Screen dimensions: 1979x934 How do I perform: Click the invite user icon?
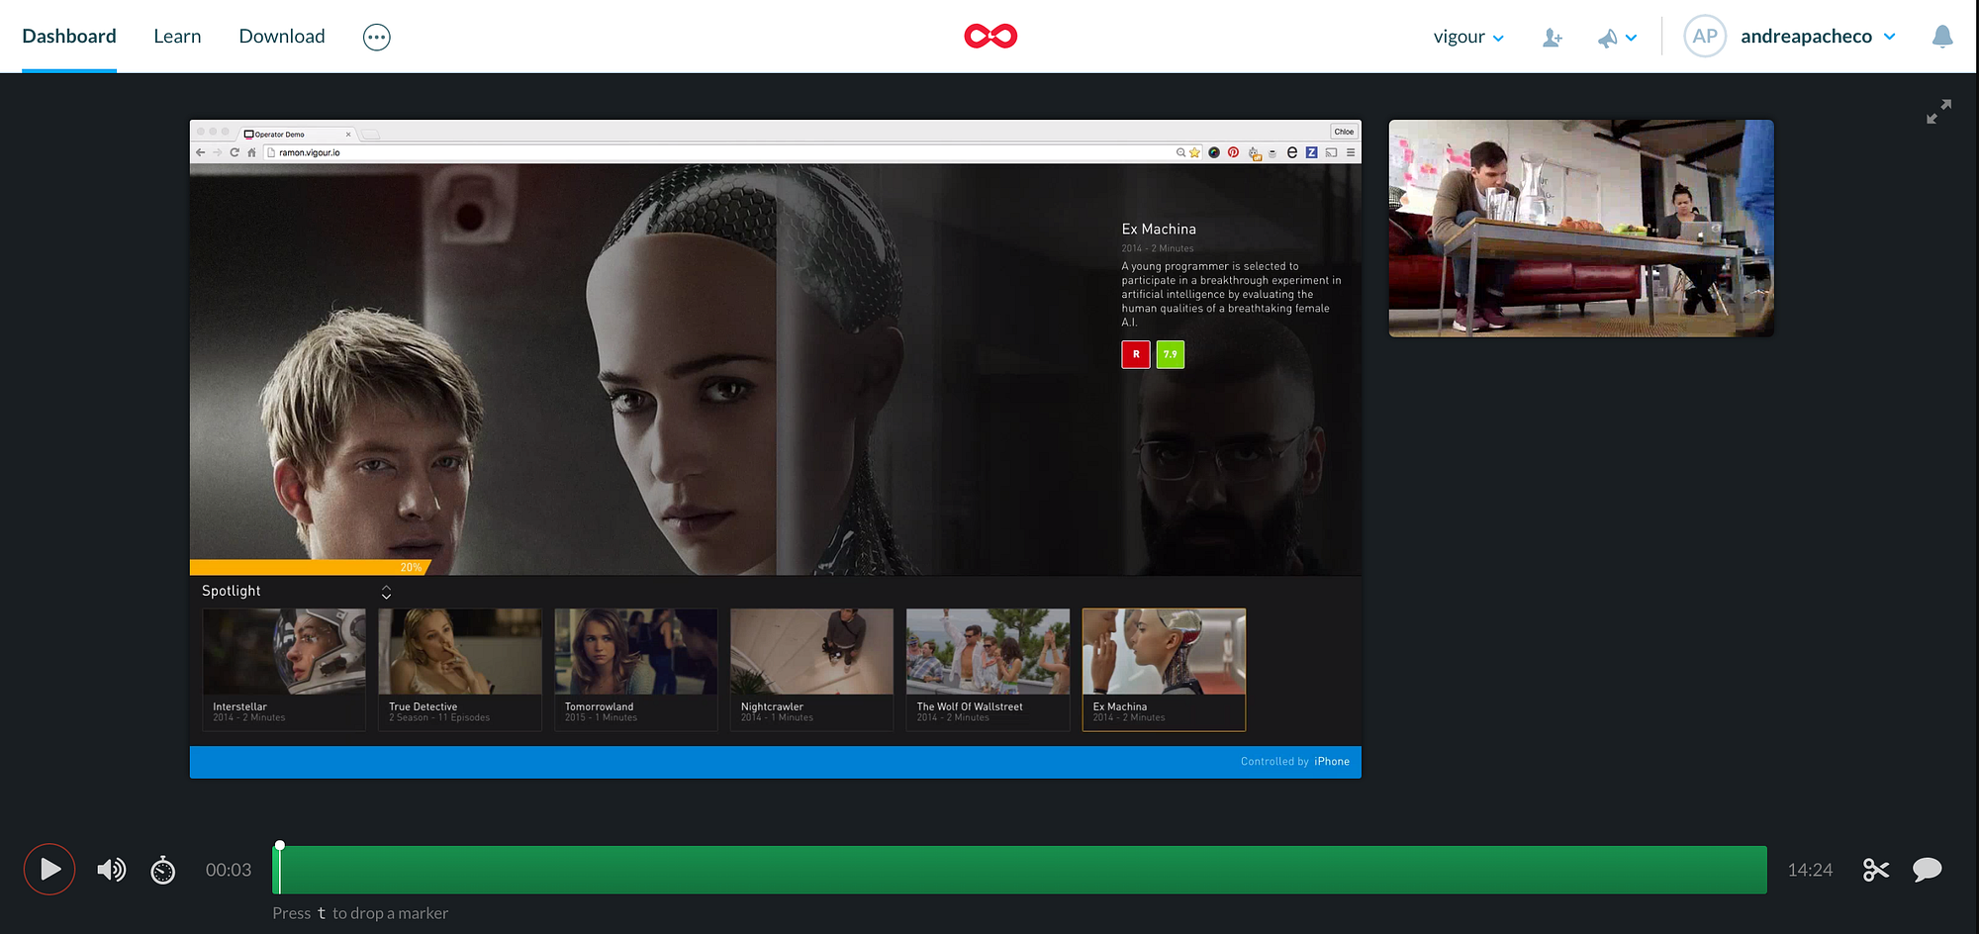click(x=1553, y=38)
